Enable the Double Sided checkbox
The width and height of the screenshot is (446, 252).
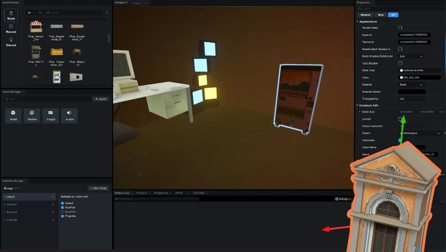click(x=400, y=28)
